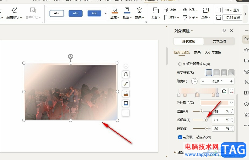Open the Fill (填充) paint bucket
Image resolution: width=249 pixels, height=160 pixels.
click(115, 10)
